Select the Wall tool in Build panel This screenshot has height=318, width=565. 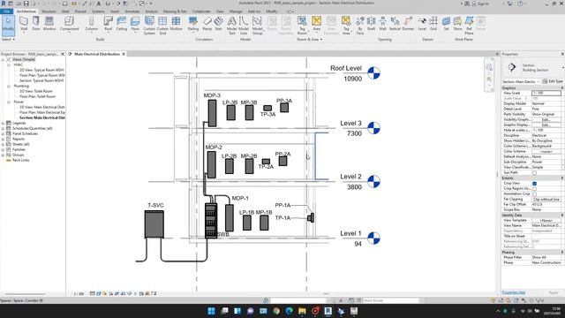click(x=24, y=24)
